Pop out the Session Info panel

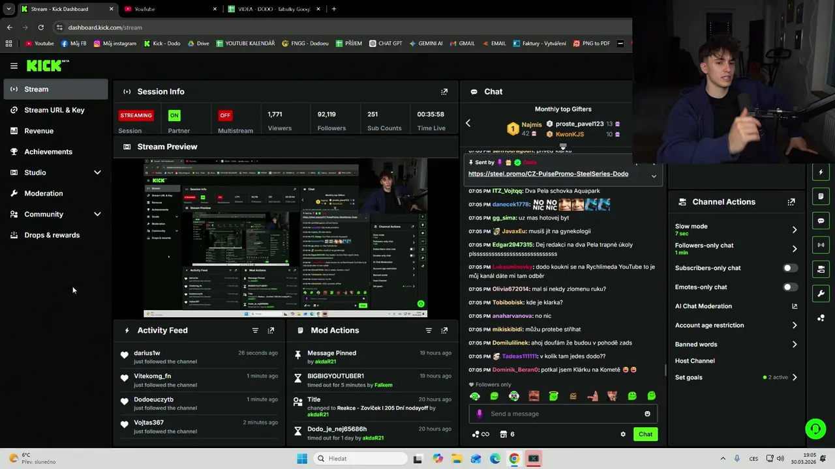point(444,92)
